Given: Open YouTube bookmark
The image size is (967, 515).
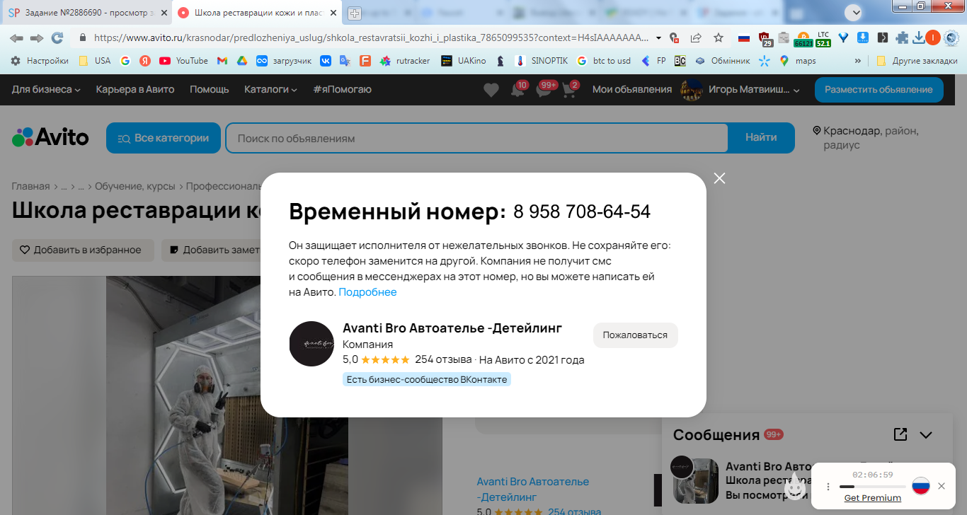Looking at the screenshot, I should click(183, 61).
